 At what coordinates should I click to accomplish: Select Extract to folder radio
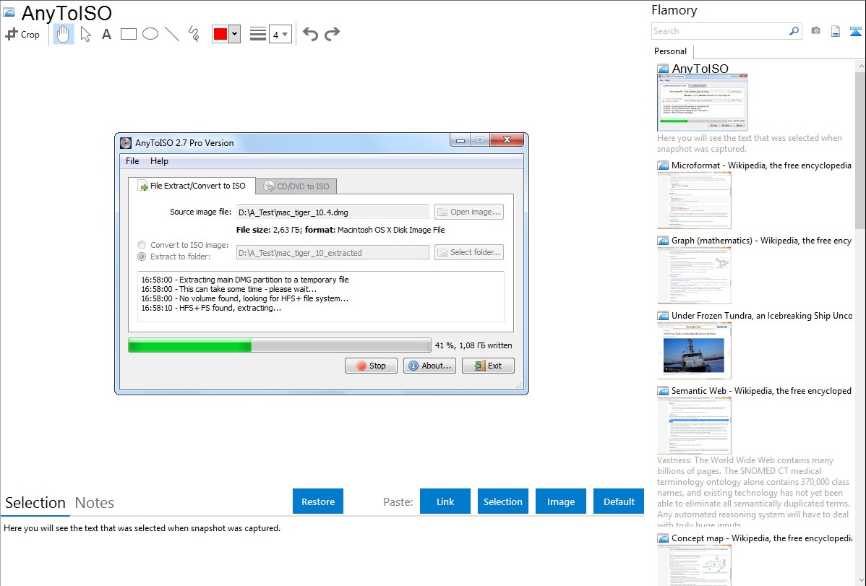pos(142,257)
